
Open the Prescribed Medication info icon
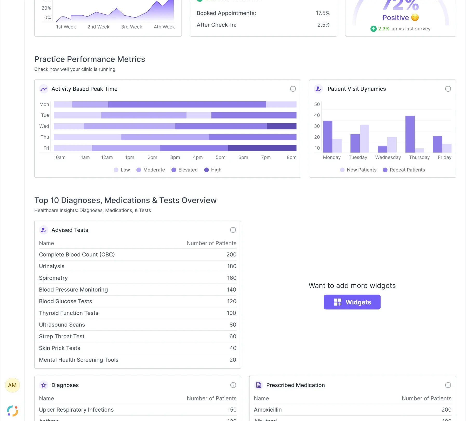[448, 385]
